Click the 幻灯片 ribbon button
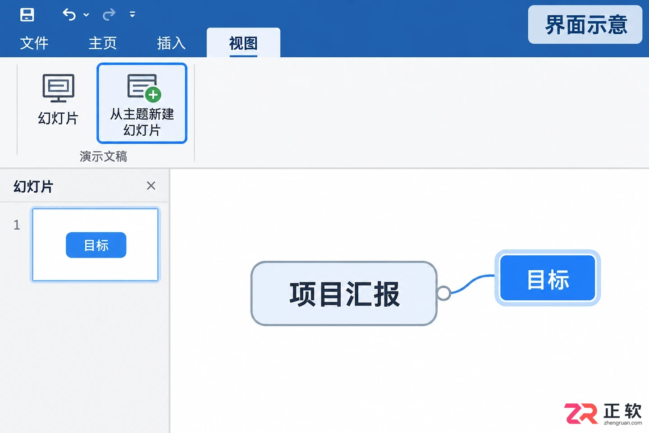The height and width of the screenshot is (433, 649). (58, 100)
